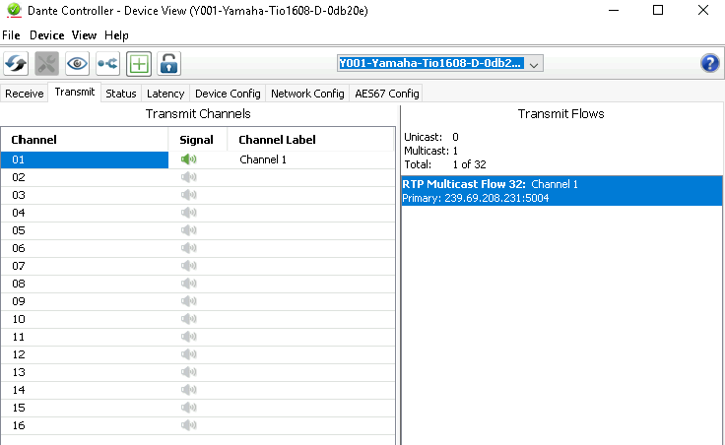The image size is (725, 445).
Task: Click channel 12 signal speaker icon
Action: click(x=189, y=354)
